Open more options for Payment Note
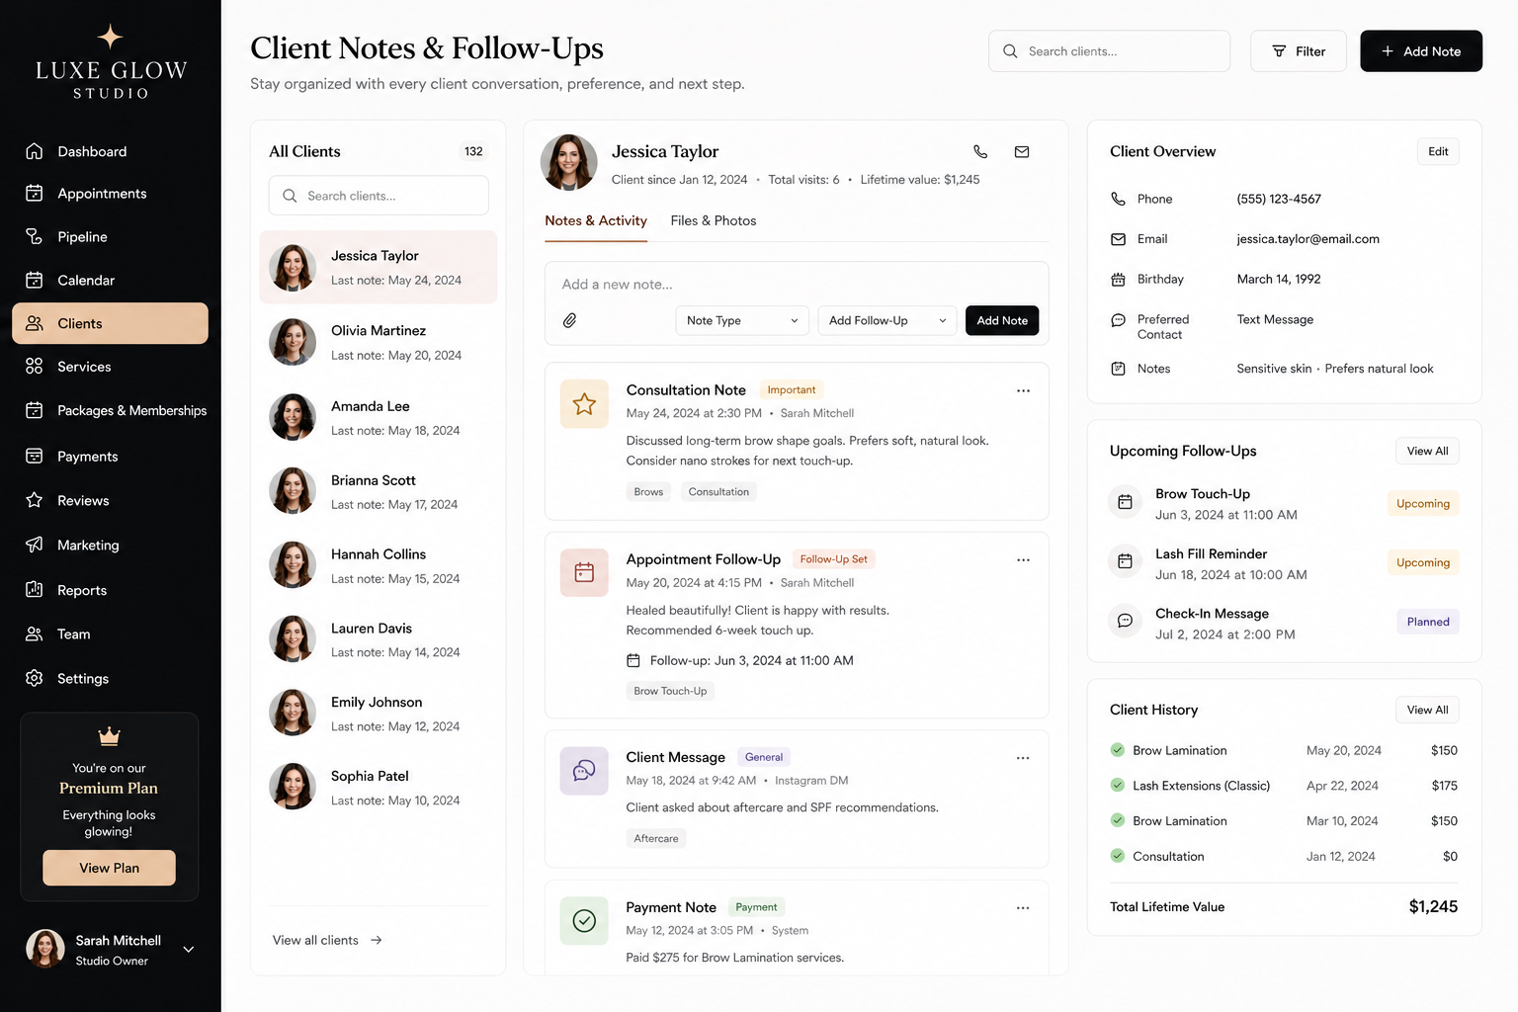Screen dimensions: 1518x1012 click(1023, 907)
